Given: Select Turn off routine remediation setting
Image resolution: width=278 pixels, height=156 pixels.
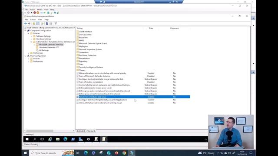Looking at the screenshot, I should 91,82.
